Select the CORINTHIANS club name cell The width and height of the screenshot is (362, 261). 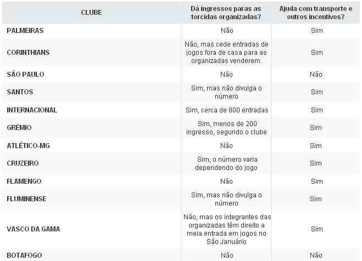[28, 53]
